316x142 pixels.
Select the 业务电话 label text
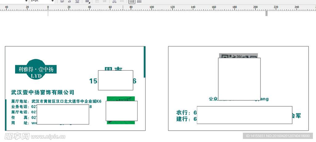(20, 107)
